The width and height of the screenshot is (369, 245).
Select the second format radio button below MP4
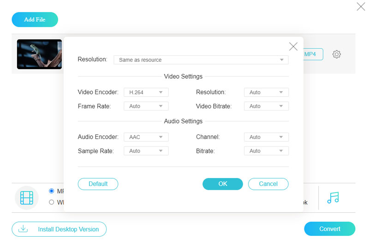point(52,202)
